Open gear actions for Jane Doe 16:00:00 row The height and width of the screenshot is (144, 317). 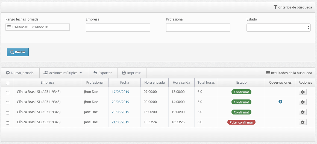click(303, 112)
